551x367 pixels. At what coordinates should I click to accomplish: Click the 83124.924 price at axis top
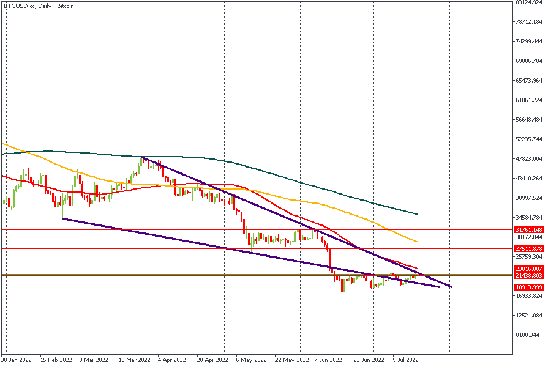pos(530,2)
